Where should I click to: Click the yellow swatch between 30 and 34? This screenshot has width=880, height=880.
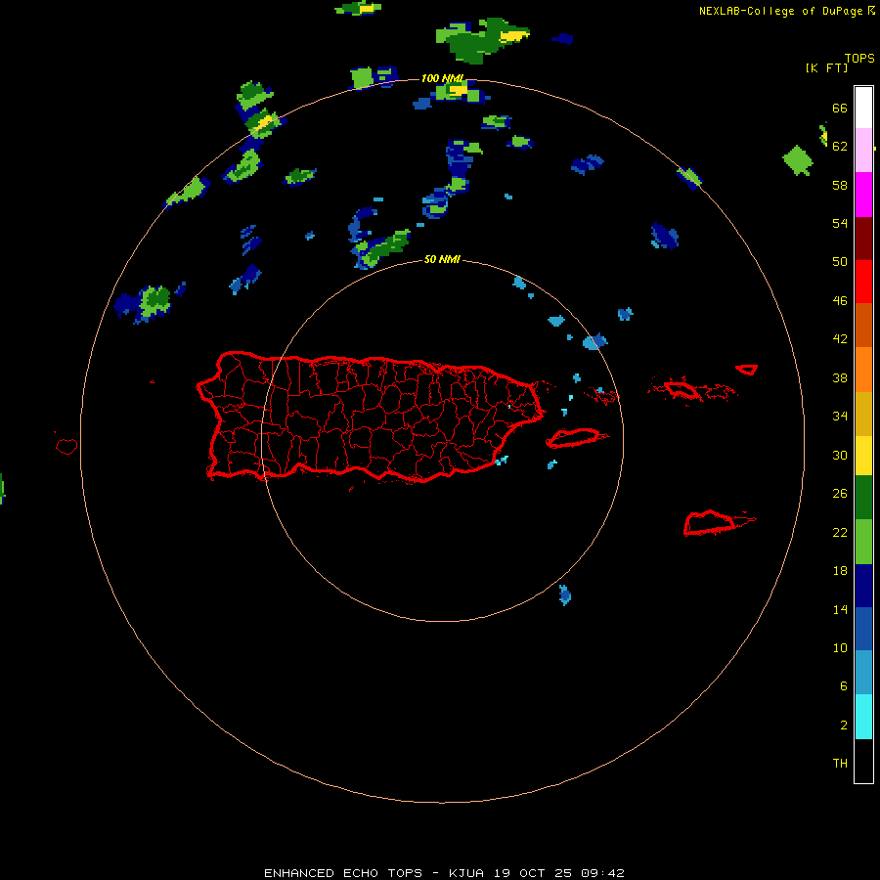(x=863, y=455)
